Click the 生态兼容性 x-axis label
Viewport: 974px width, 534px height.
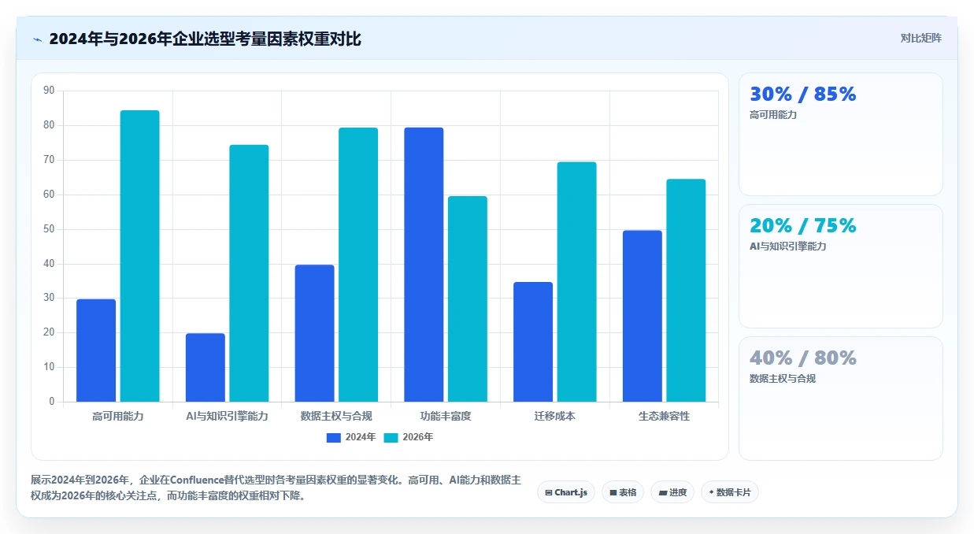[664, 416]
